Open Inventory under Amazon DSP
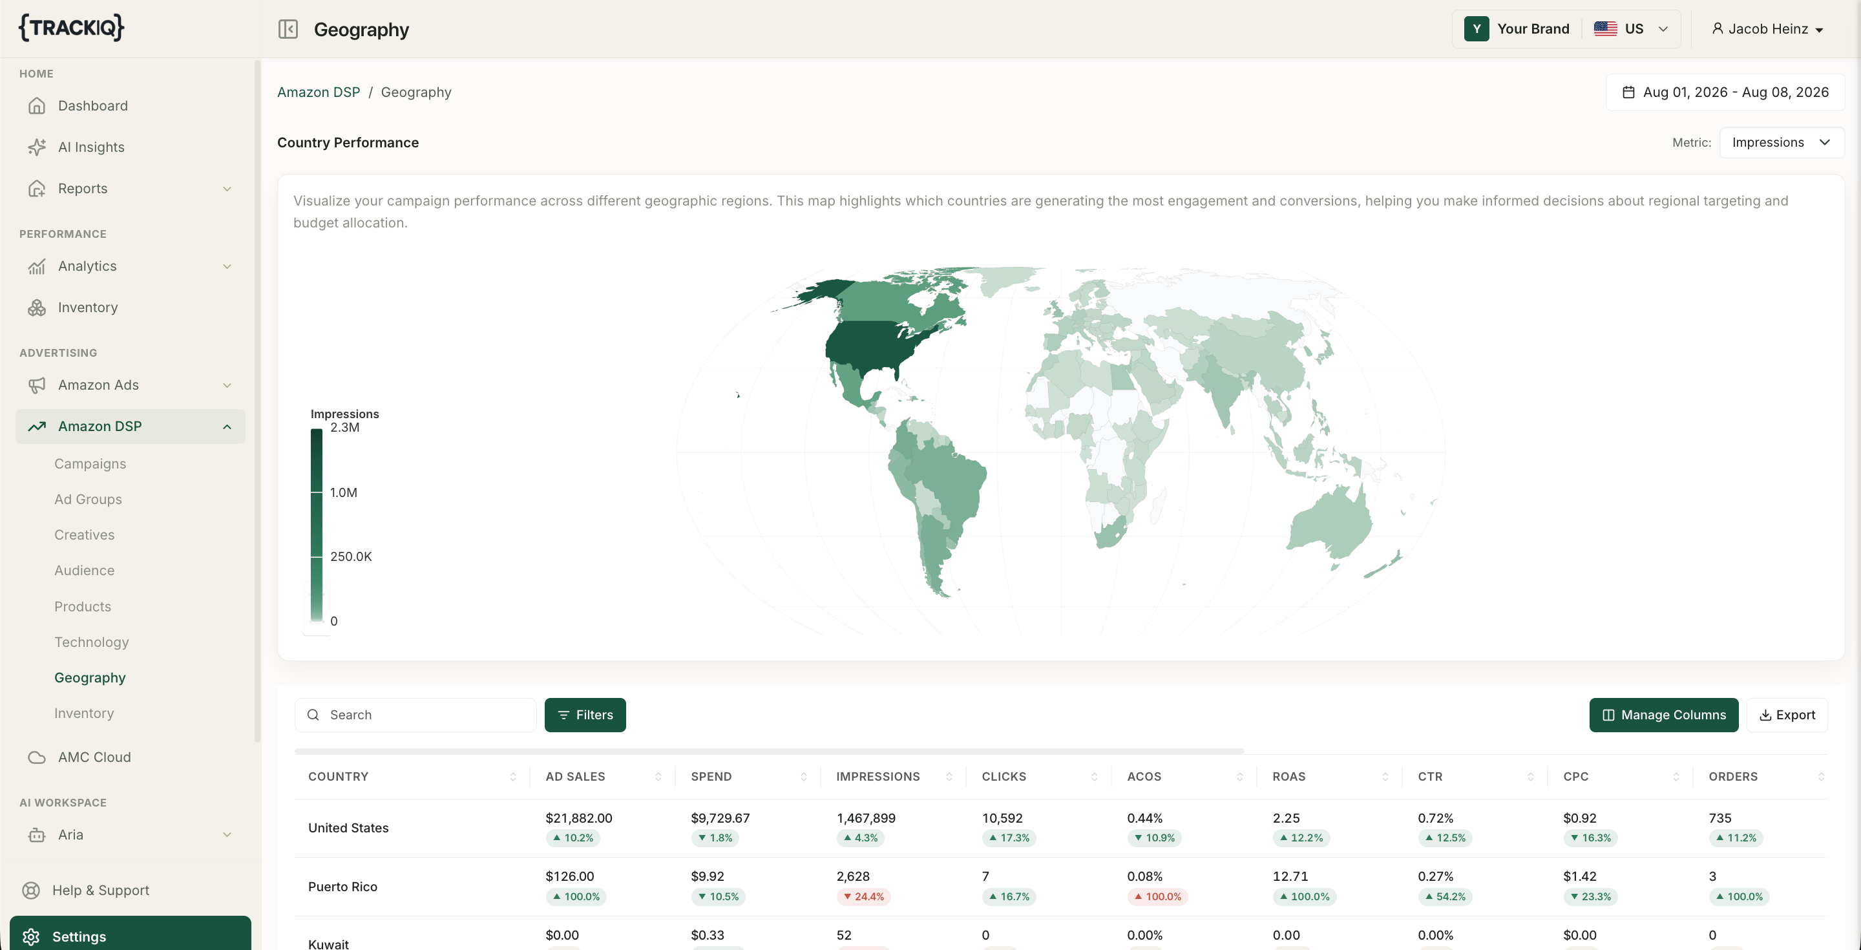The height and width of the screenshot is (950, 1861). (84, 713)
